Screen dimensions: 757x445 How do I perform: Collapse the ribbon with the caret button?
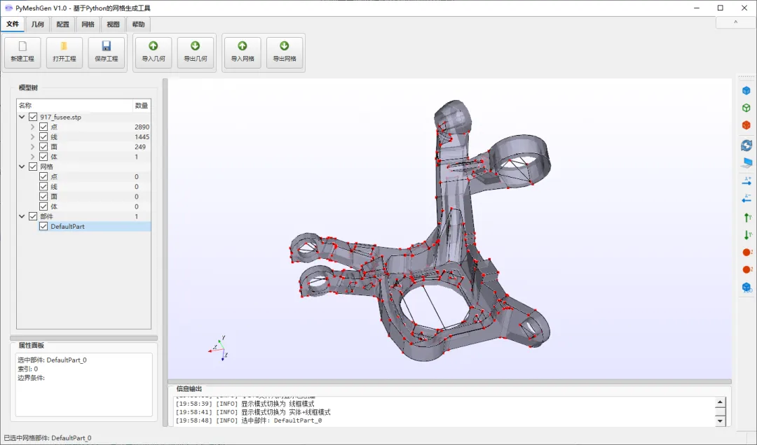tap(735, 22)
